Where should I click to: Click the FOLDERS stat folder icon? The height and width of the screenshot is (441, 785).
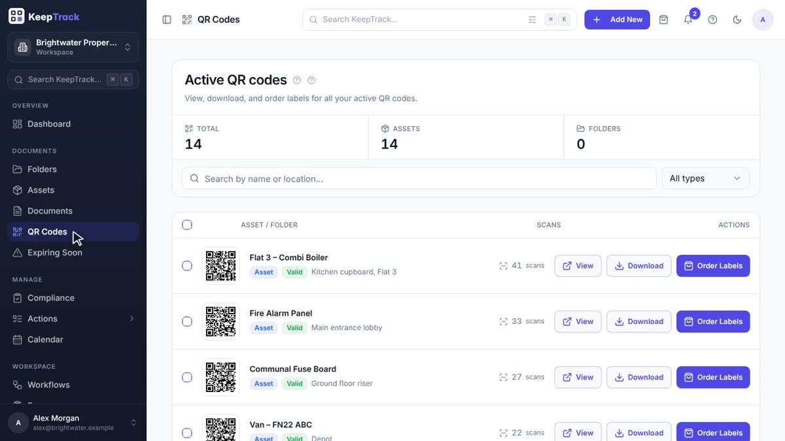click(x=580, y=129)
